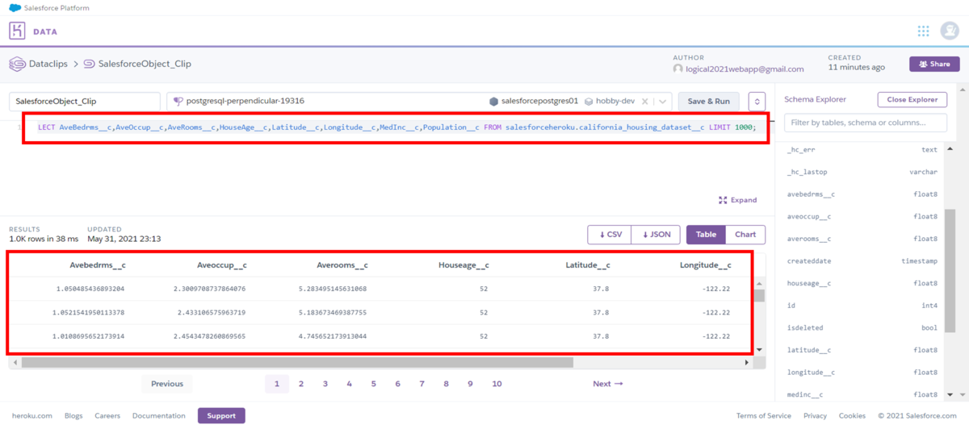Open Privacy footer link

pyautogui.click(x=816, y=416)
